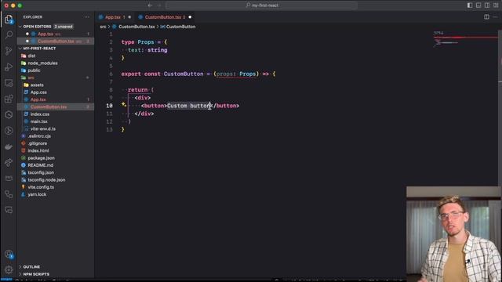The height and width of the screenshot is (282, 502).
Task: Open package.json in the file tree
Action: tap(41, 158)
